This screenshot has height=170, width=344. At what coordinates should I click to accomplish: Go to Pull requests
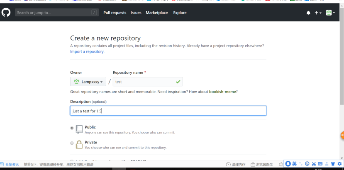(115, 13)
